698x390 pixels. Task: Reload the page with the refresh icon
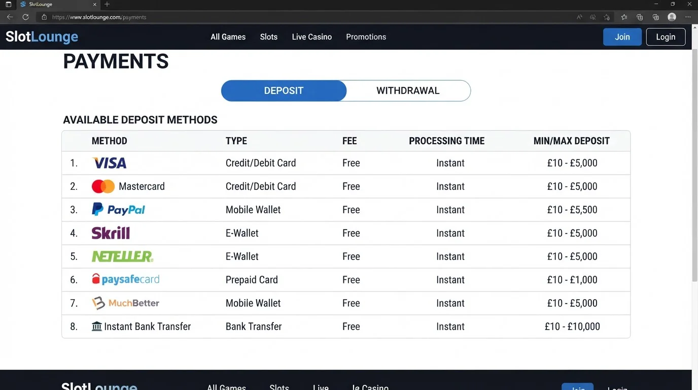coord(25,17)
